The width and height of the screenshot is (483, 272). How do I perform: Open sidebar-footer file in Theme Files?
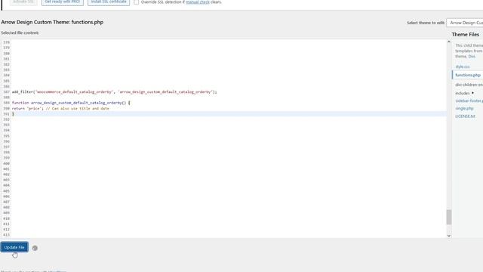point(469,100)
